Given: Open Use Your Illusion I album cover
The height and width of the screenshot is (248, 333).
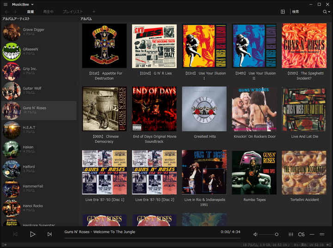Looking at the screenshot, I should [204, 46].
